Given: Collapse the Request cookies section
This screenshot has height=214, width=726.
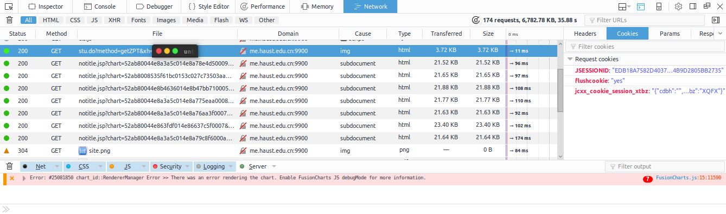Looking at the screenshot, I should 570,59.
